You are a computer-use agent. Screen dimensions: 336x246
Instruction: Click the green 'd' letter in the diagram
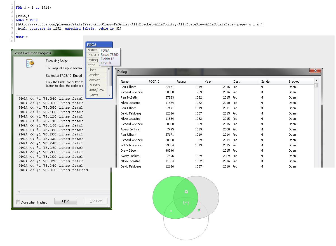(199, 210)
